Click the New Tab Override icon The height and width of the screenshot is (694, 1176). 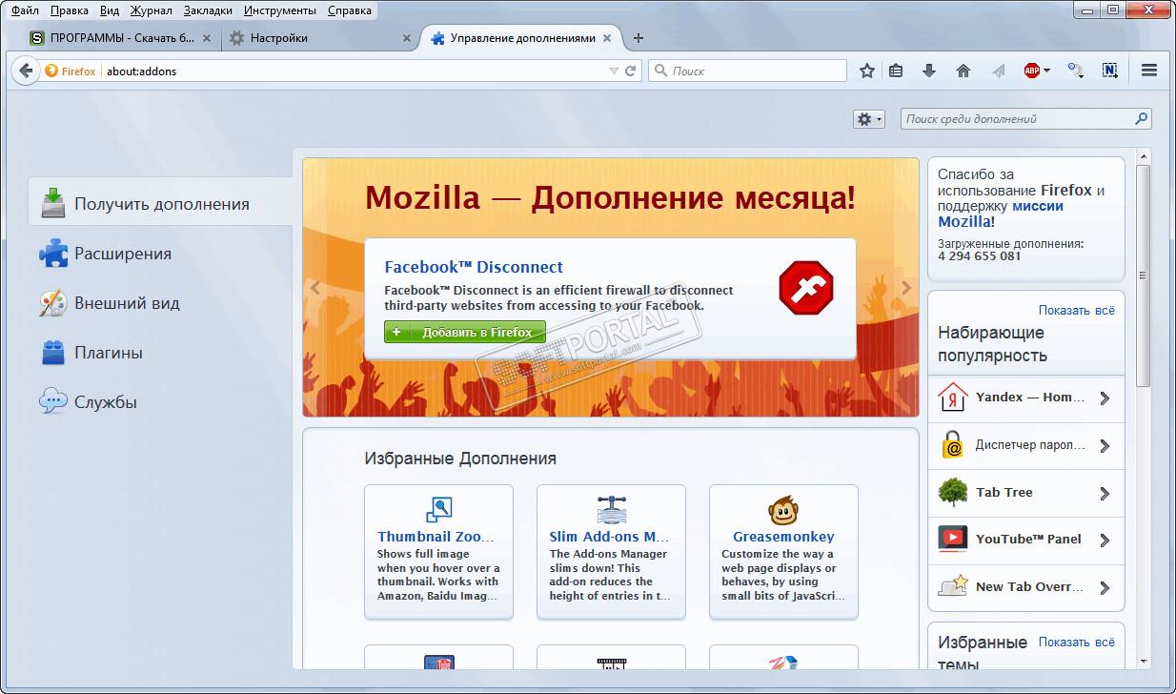click(953, 586)
